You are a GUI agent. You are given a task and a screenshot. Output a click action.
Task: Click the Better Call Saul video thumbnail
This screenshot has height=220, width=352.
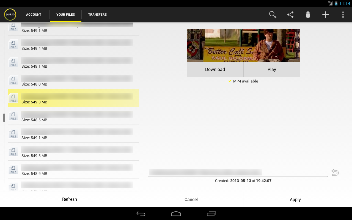click(243, 45)
